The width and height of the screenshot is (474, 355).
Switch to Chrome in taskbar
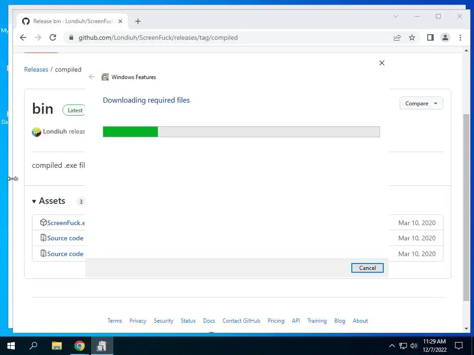[80, 346]
